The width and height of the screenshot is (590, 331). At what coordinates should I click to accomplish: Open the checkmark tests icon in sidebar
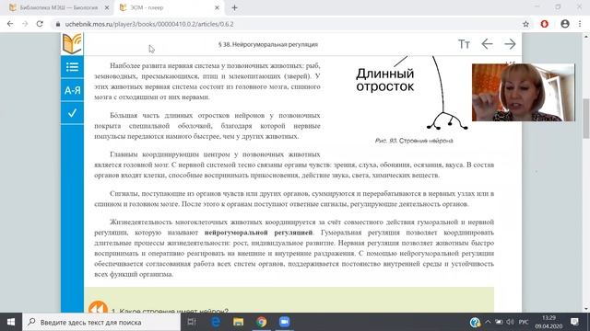pyautogui.click(x=72, y=112)
